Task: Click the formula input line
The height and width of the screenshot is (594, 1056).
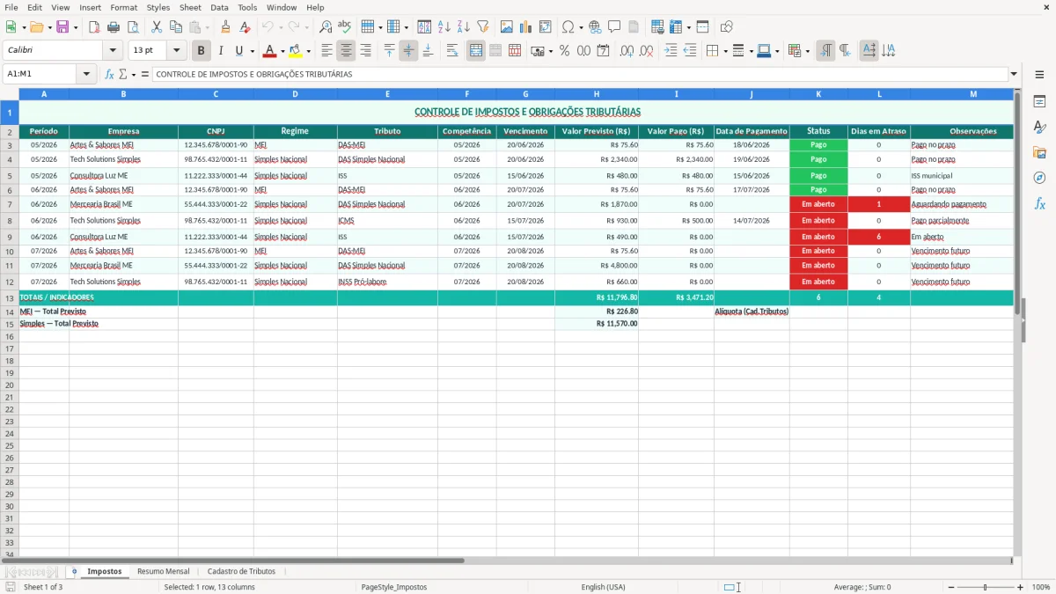Action: pyautogui.click(x=580, y=74)
